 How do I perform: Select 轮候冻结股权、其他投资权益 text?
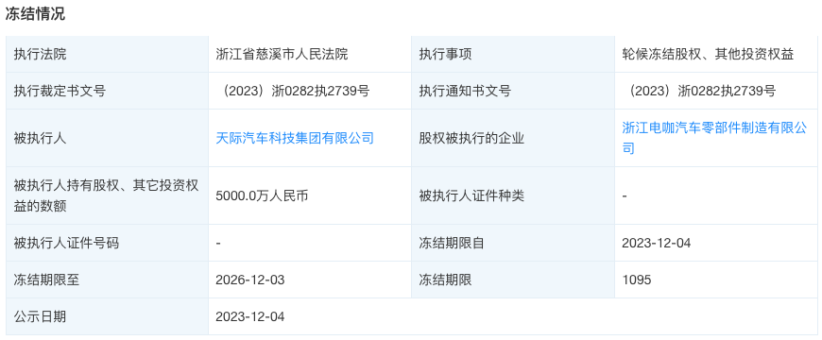point(708,54)
